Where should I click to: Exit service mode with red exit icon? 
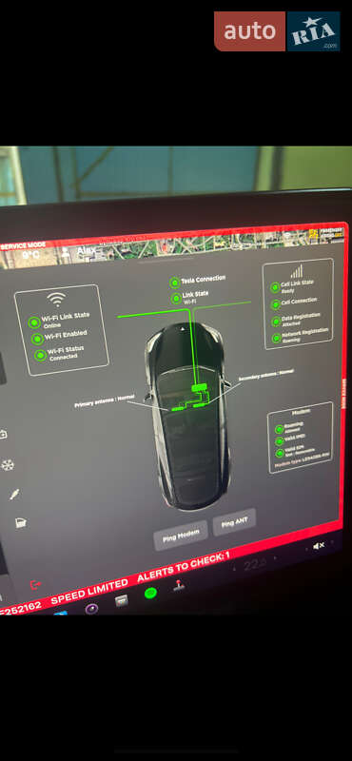point(35,584)
